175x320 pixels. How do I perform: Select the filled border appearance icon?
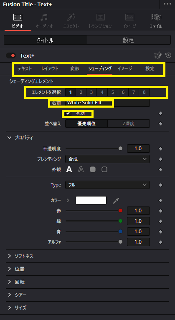pos(93,169)
